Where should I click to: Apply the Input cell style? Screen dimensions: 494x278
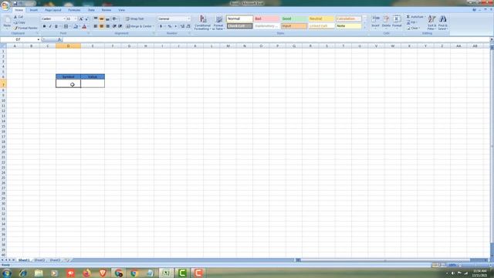(x=294, y=26)
